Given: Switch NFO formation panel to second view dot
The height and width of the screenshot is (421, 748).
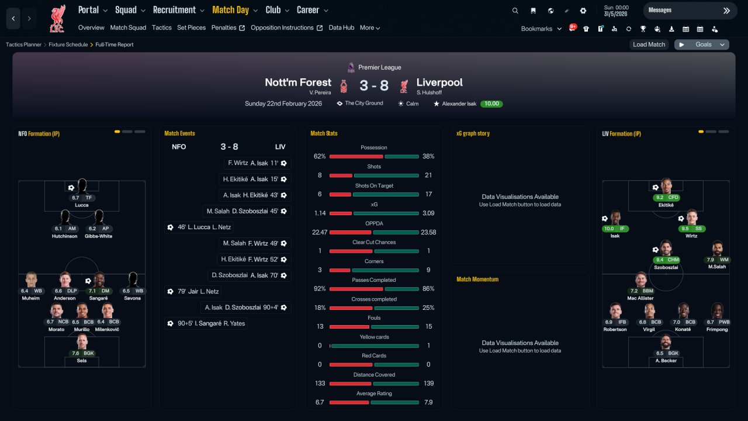Looking at the screenshot, I should pos(127,132).
